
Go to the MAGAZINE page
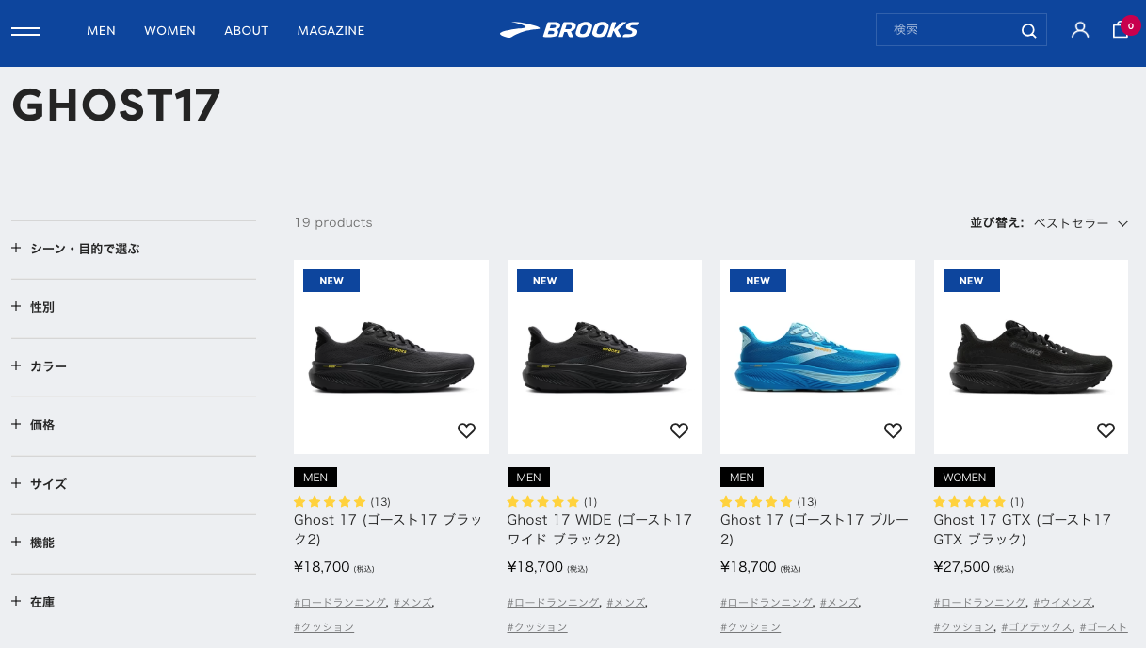[331, 31]
